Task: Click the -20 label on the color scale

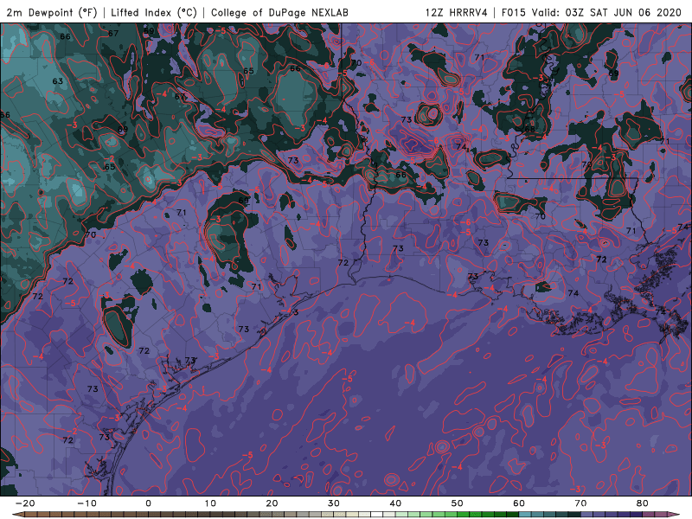Action: pos(25,503)
